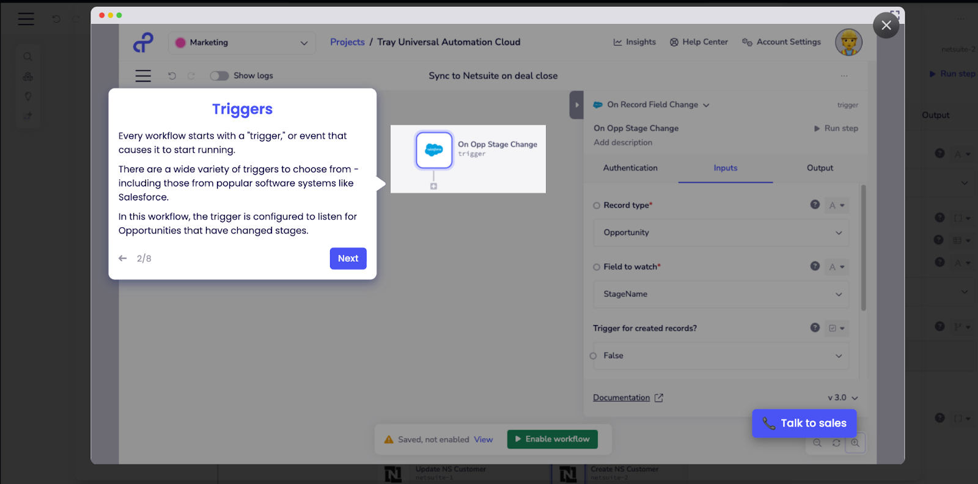This screenshot has height=484, width=978.
Task: Click the Enable workflow button
Action: pos(553,439)
